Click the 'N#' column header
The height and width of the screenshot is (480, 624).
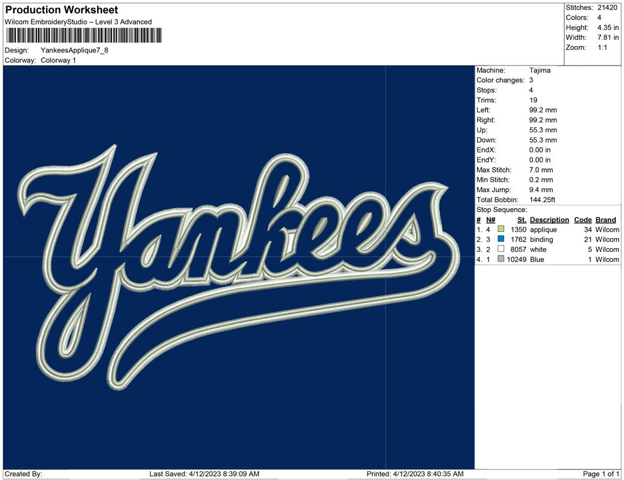coord(490,220)
